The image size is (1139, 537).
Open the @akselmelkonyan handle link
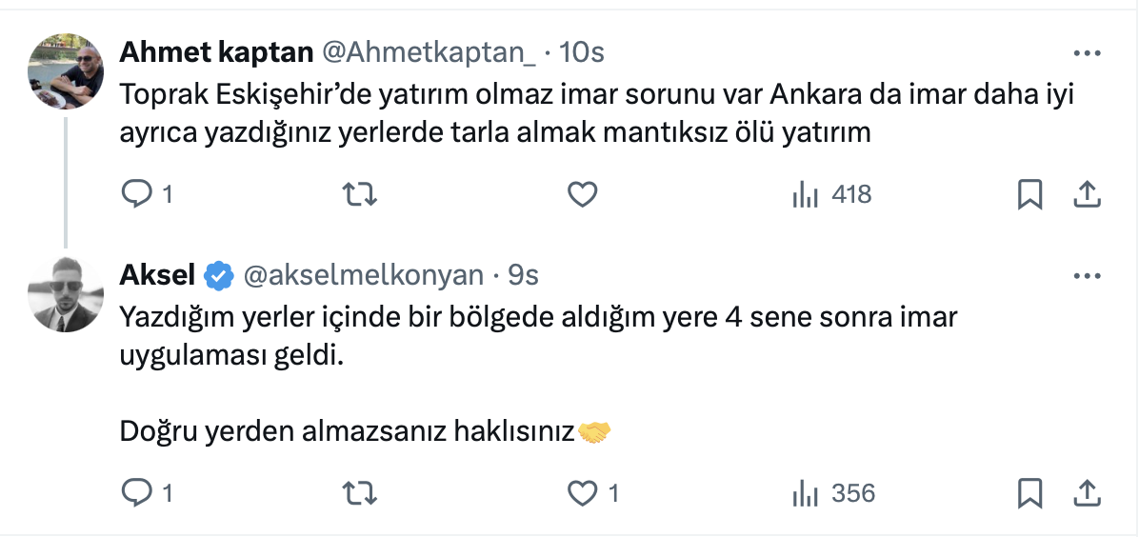click(364, 276)
